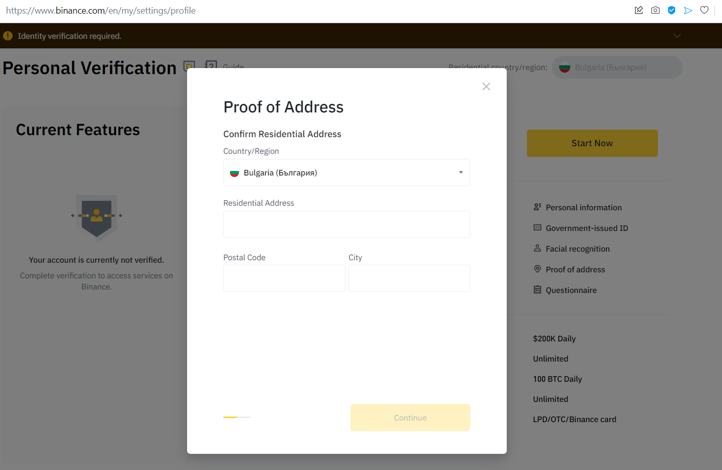Viewport: 722px width, 470px height.
Task: Click the icon next to Personal Verification
Action: (x=189, y=67)
